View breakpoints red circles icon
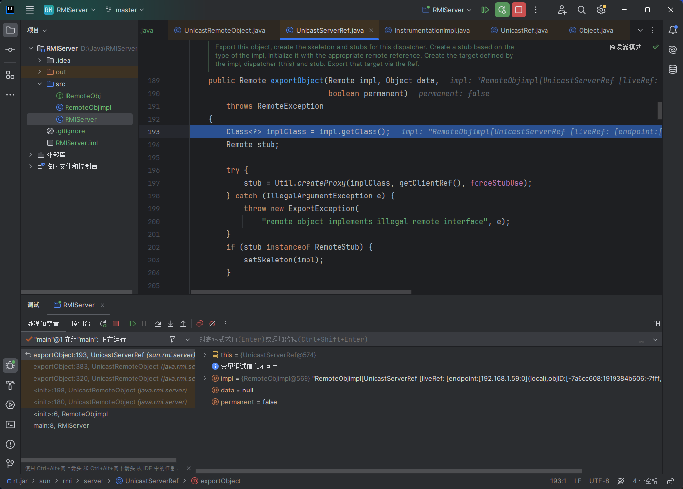The image size is (683, 489). [x=200, y=324]
